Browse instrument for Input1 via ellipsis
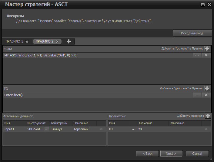 tap(47, 129)
